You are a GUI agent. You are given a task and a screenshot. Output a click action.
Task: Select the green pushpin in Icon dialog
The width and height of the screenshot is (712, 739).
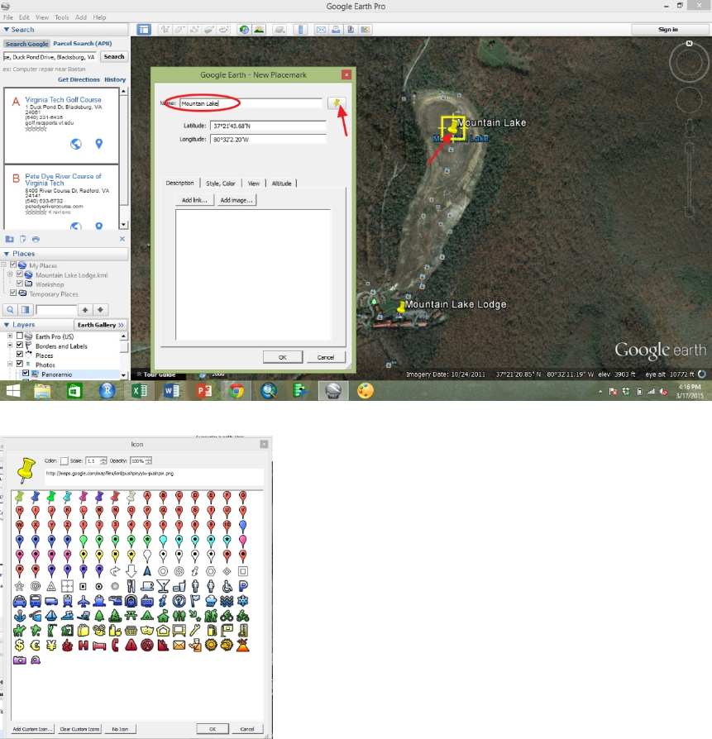51,496
